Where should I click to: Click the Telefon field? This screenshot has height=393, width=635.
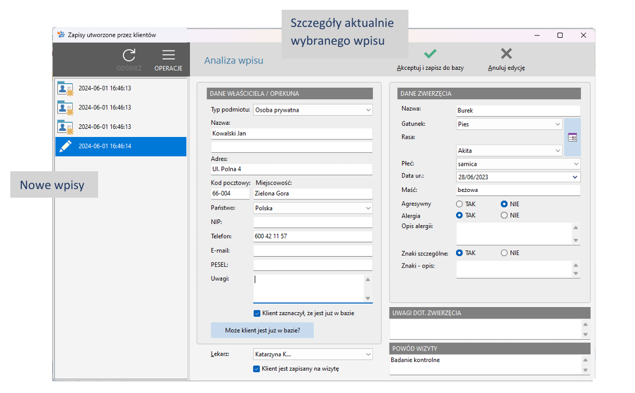(x=313, y=237)
